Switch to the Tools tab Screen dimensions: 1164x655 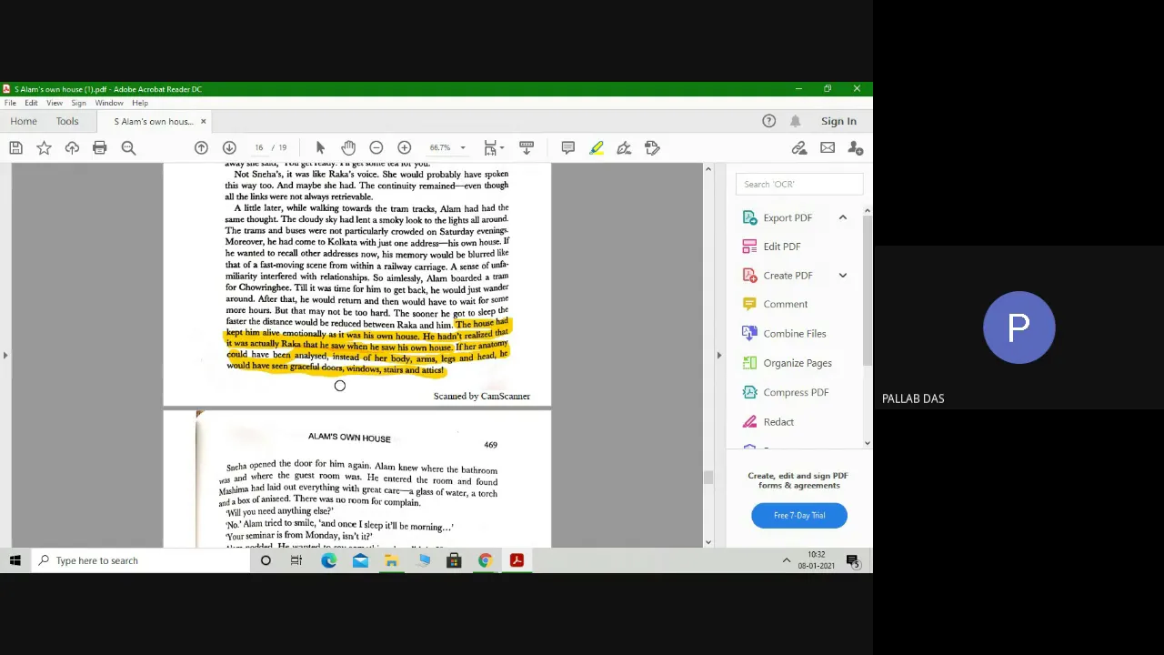tap(67, 121)
